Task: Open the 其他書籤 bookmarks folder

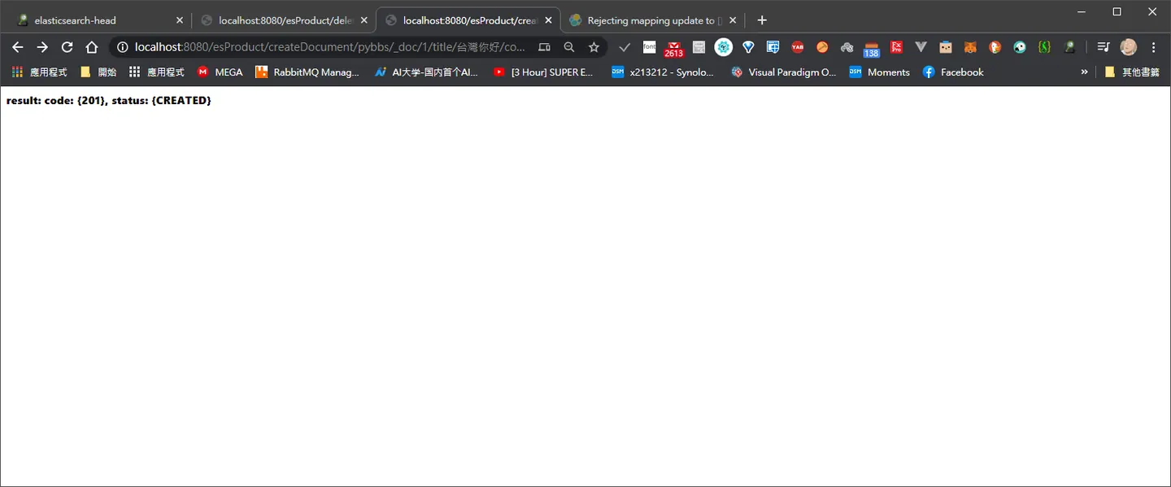Action: click(x=1131, y=72)
